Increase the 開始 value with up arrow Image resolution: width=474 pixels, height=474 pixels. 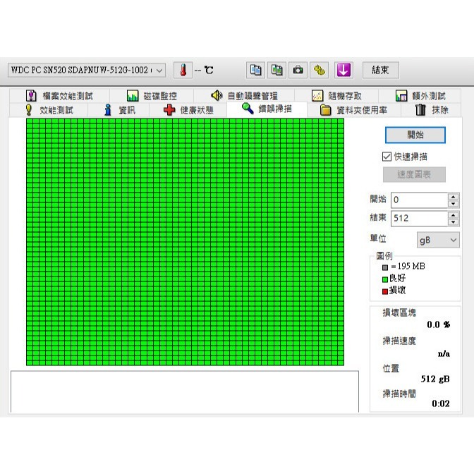click(453, 197)
